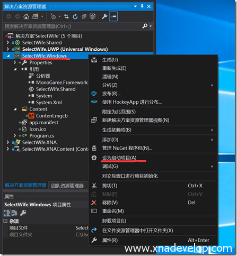
Task: Click the Solution Explorer search box
Action: (x=73, y=26)
